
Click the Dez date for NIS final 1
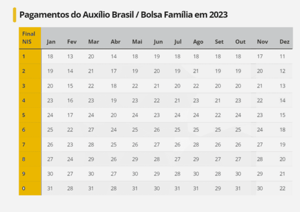(x=282, y=56)
